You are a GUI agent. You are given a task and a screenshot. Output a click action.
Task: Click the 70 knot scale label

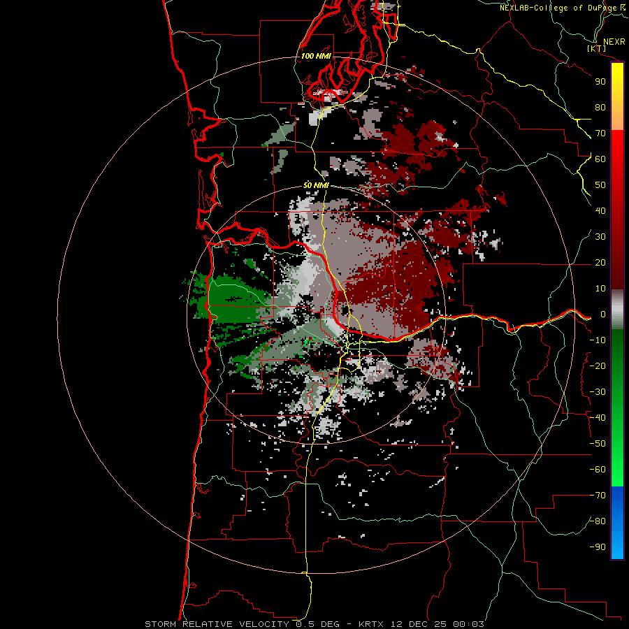tap(600, 133)
